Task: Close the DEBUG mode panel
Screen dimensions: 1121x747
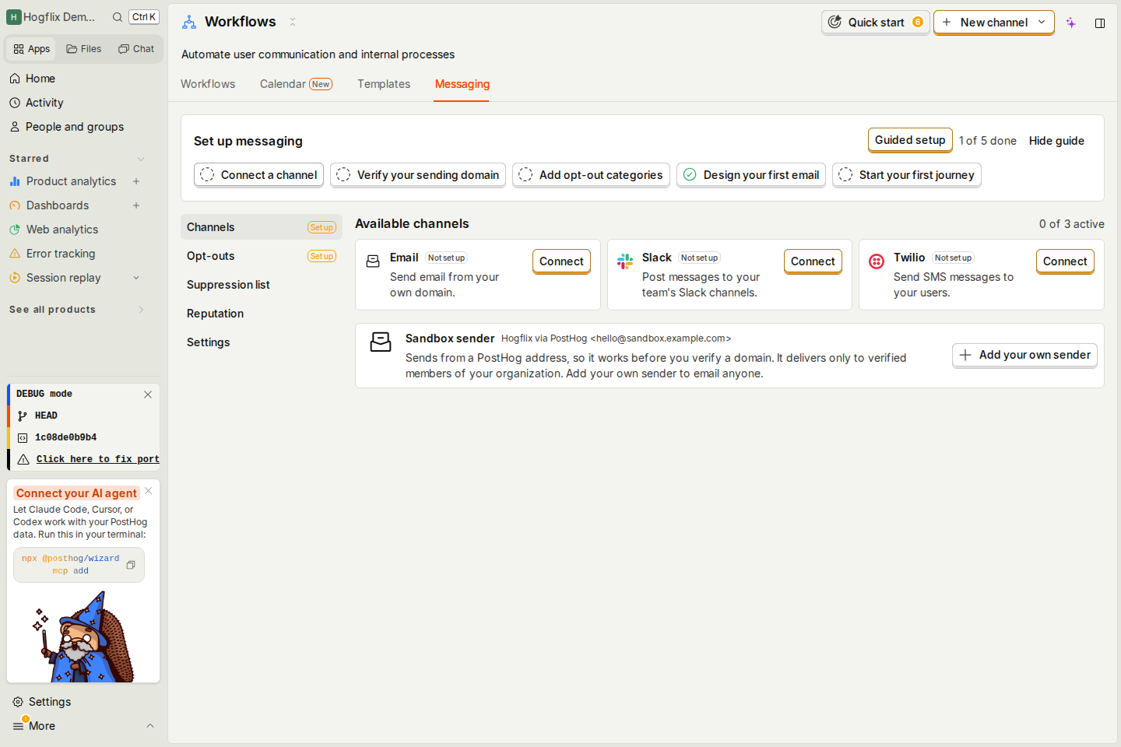Action: pos(148,395)
